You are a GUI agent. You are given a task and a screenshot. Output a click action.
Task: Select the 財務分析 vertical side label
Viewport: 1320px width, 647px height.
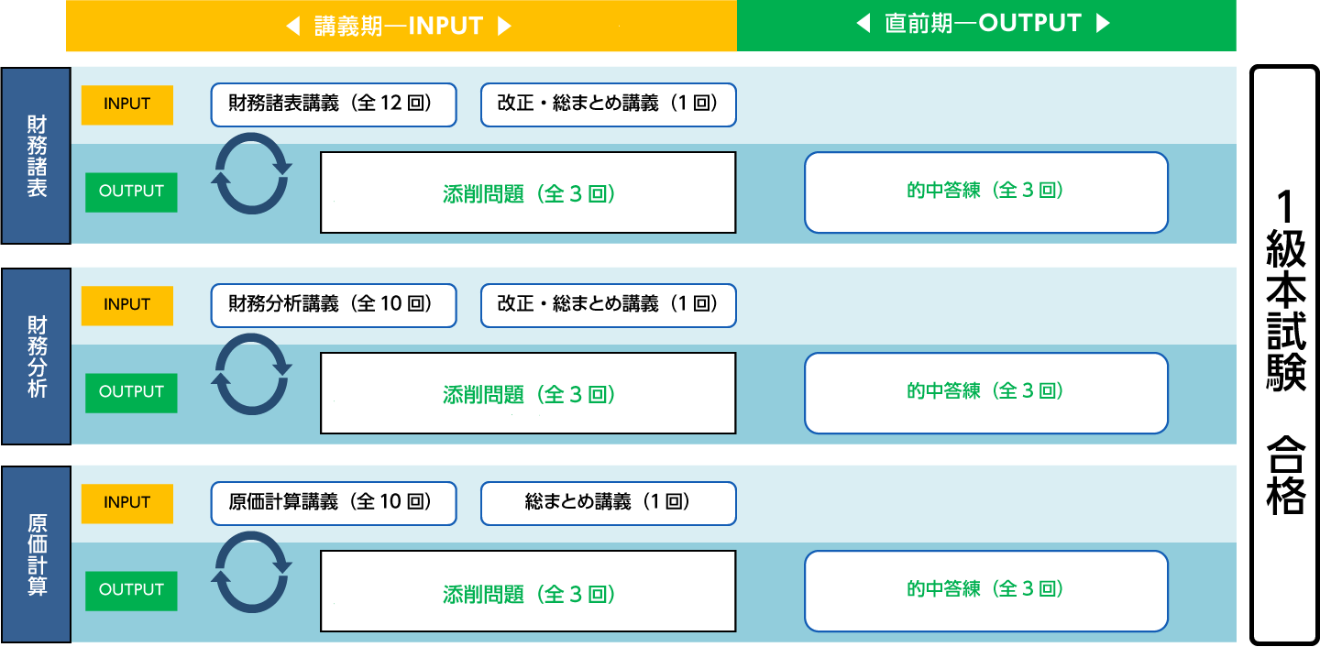click(x=36, y=356)
